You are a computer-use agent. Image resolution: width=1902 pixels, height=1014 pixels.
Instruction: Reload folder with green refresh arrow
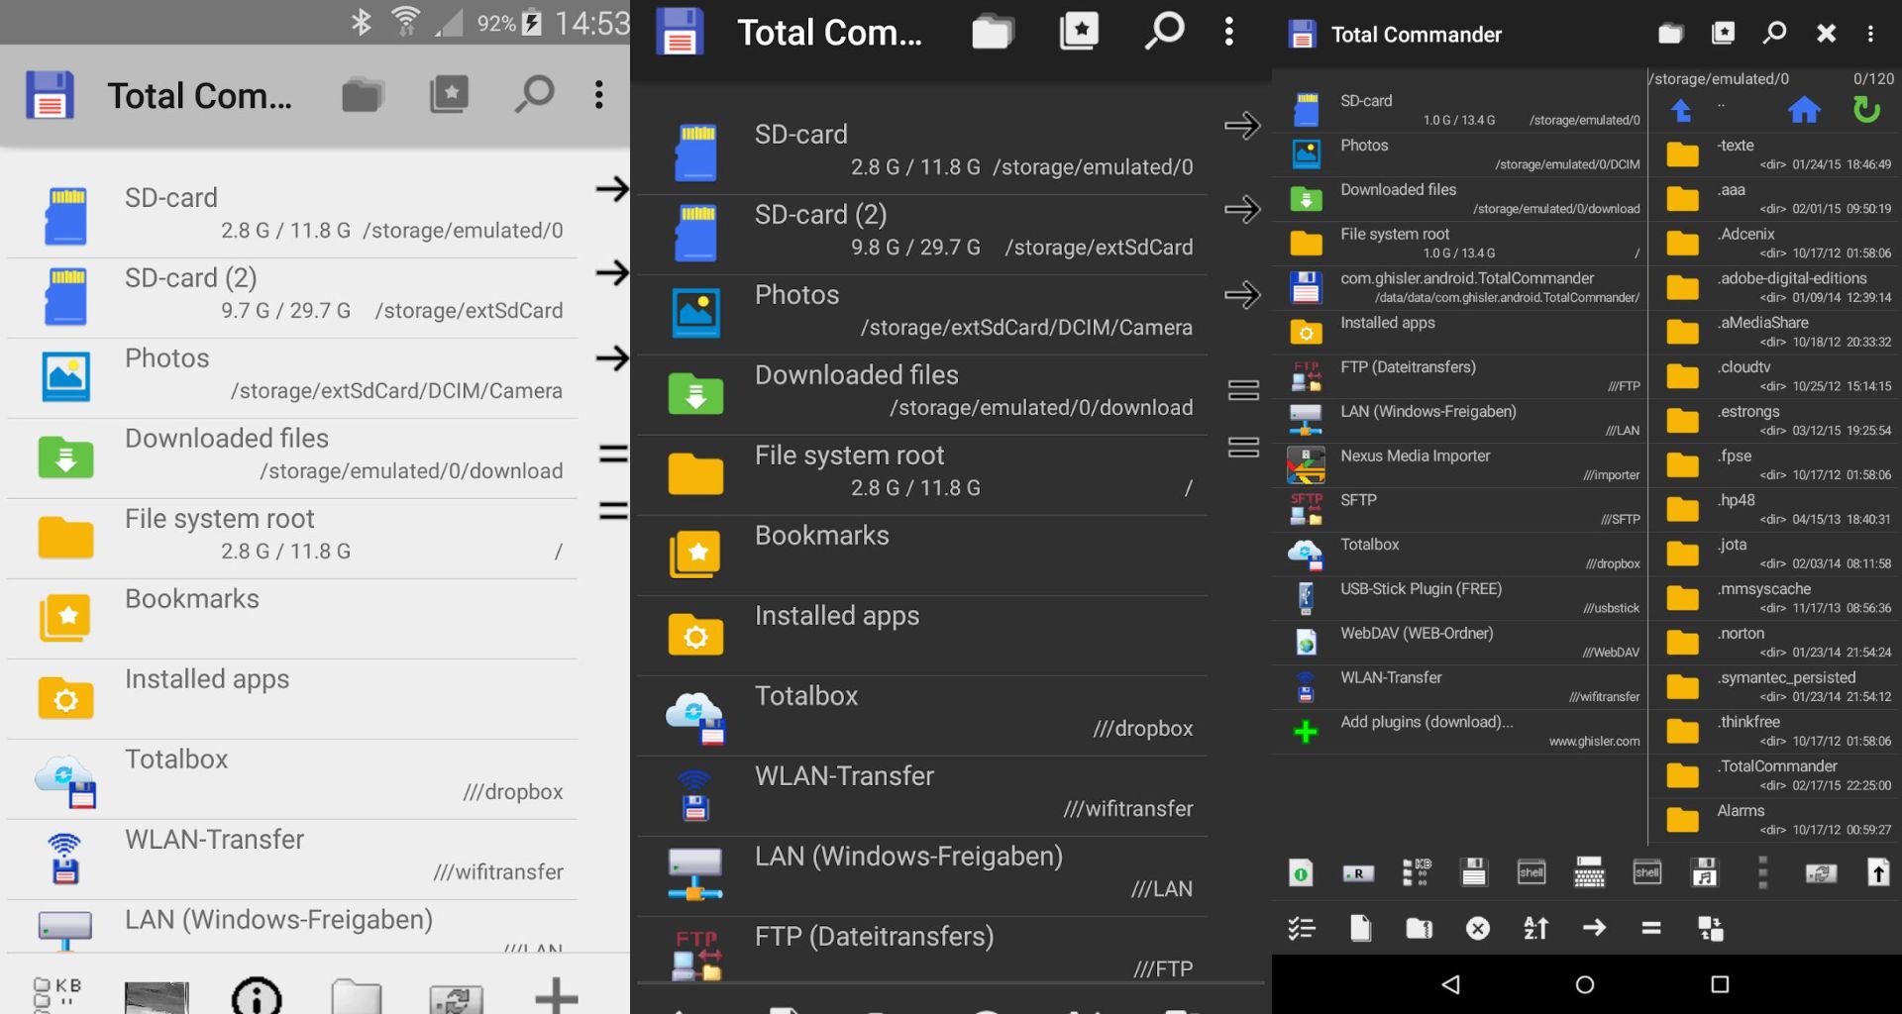pyautogui.click(x=1866, y=109)
